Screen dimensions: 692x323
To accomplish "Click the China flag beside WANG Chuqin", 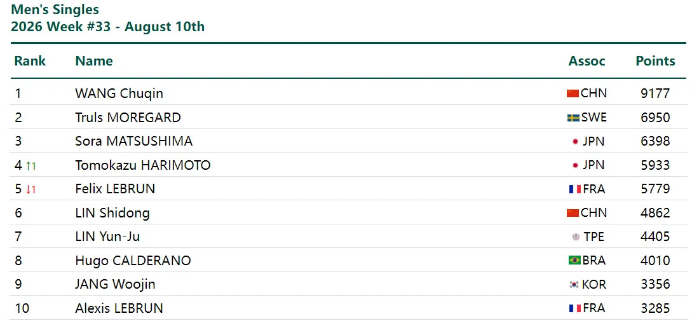I will [x=573, y=93].
